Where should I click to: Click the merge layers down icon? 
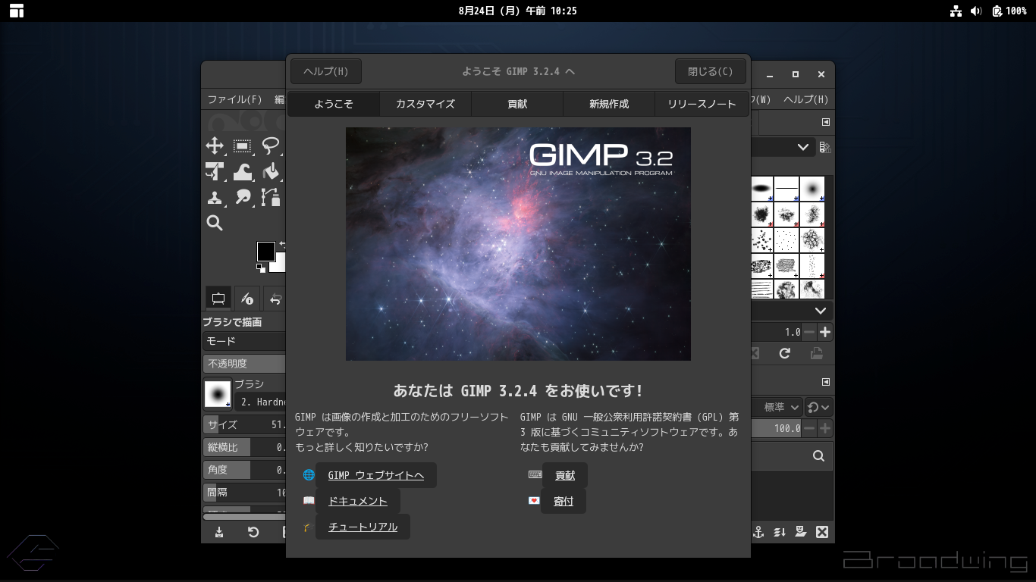pos(780,532)
